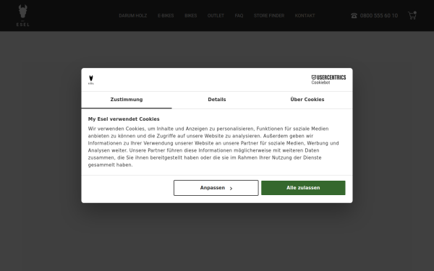Click the My Esel donkey logo in header
Image resolution: width=434 pixels, height=271 pixels.
click(x=22, y=15)
